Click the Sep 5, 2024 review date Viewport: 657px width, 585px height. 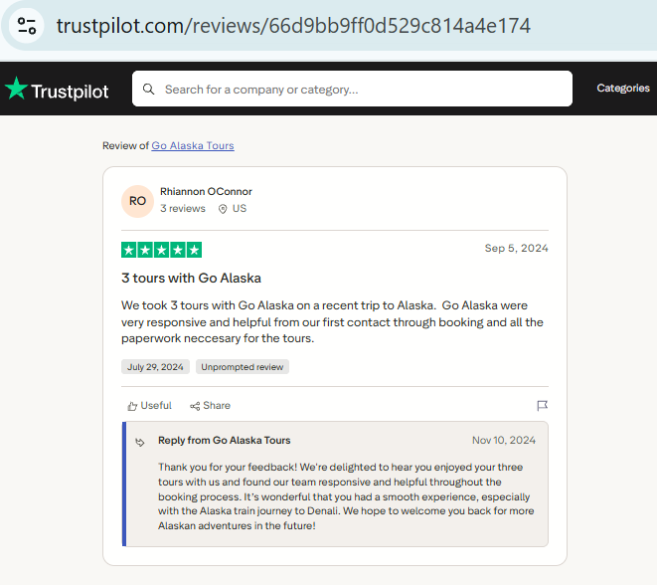click(516, 249)
